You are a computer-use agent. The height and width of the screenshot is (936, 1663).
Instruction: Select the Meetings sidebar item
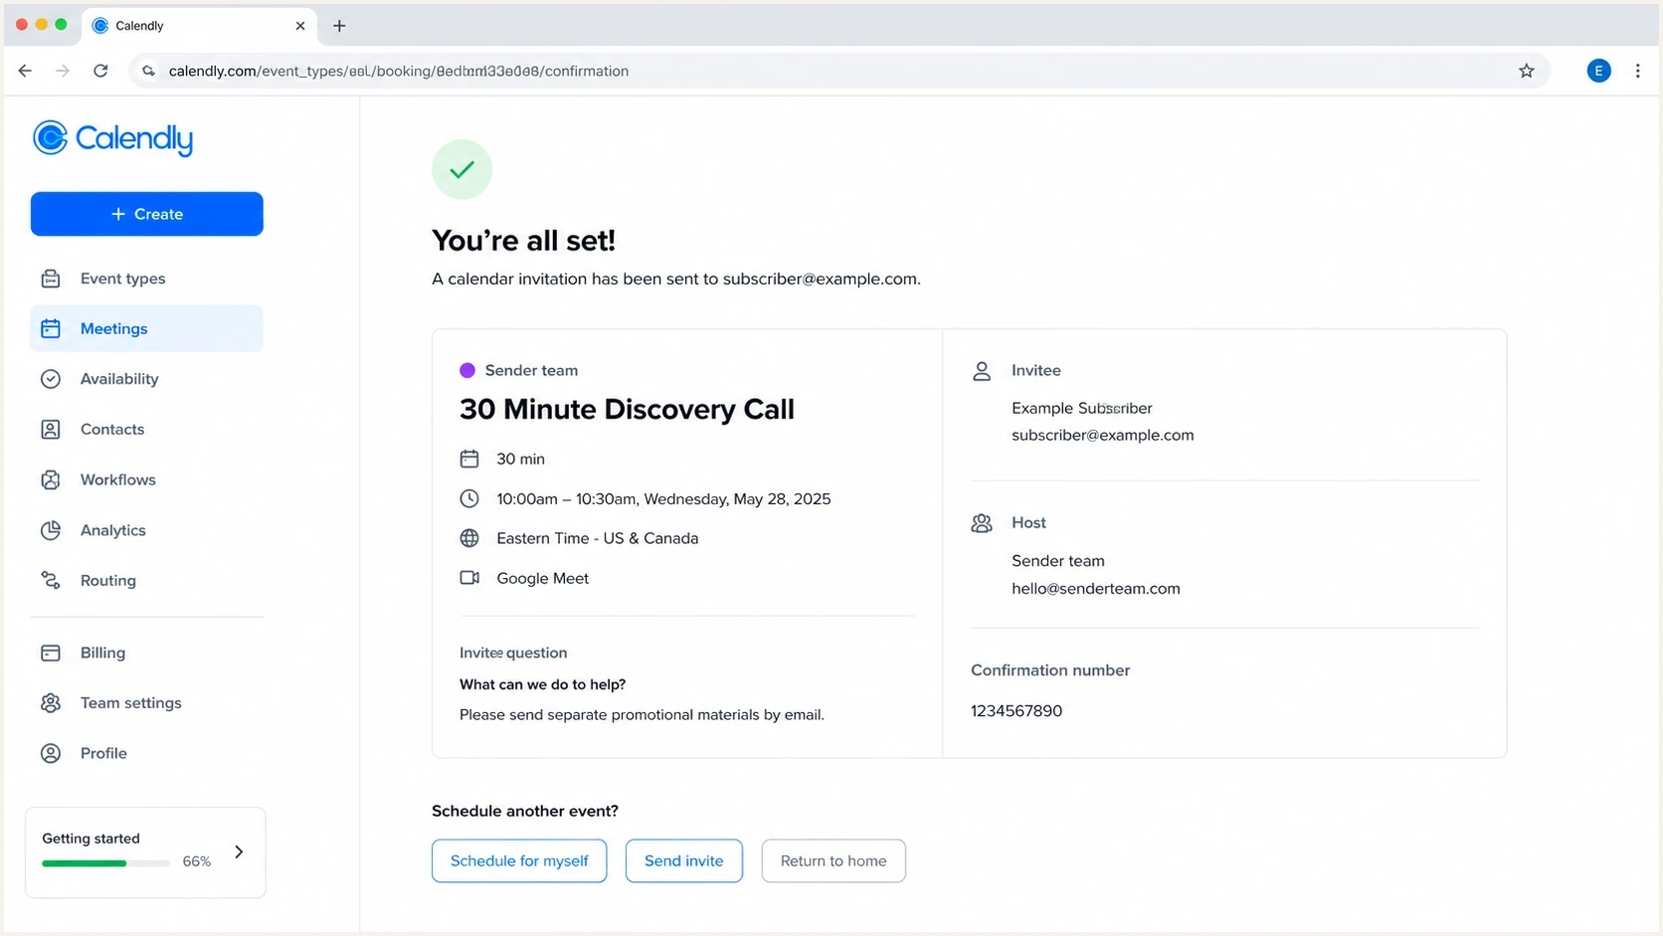tap(146, 328)
